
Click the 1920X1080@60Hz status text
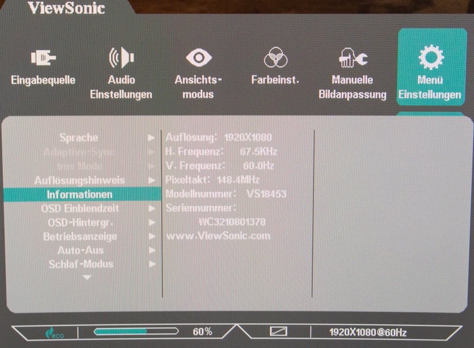tap(368, 332)
